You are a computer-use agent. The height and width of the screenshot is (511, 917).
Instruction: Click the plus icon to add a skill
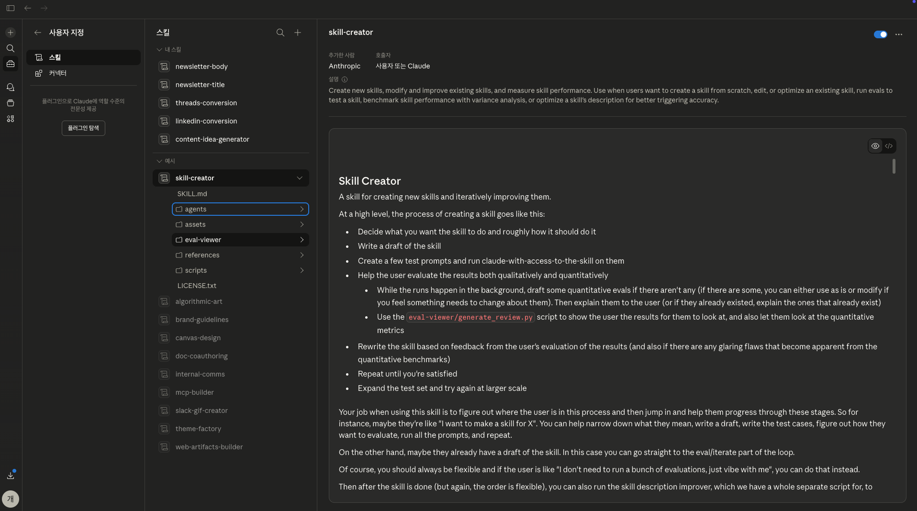[298, 33]
